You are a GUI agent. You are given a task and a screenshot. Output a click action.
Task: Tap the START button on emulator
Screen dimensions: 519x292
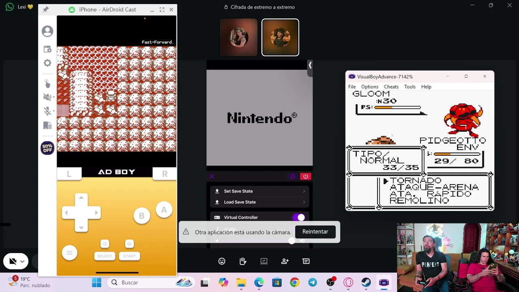coord(129,256)
